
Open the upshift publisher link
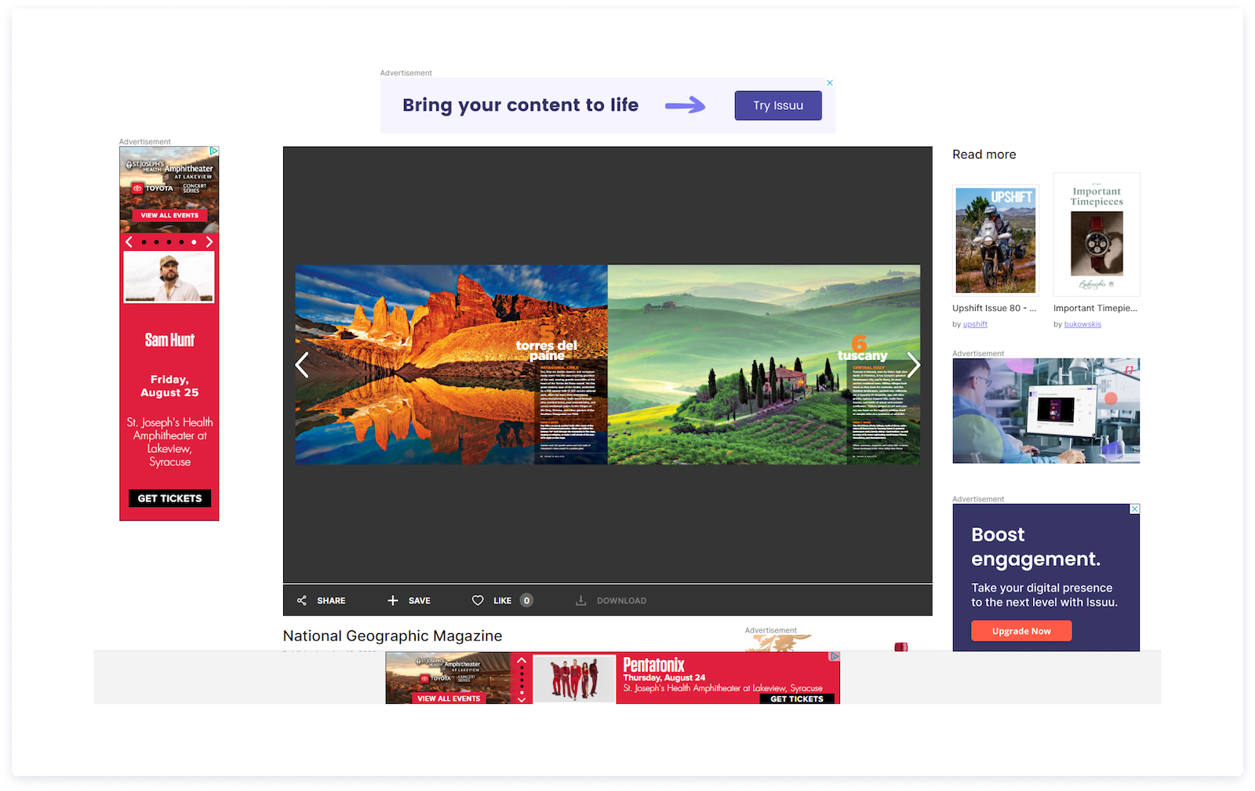click(x=974, y=323)
